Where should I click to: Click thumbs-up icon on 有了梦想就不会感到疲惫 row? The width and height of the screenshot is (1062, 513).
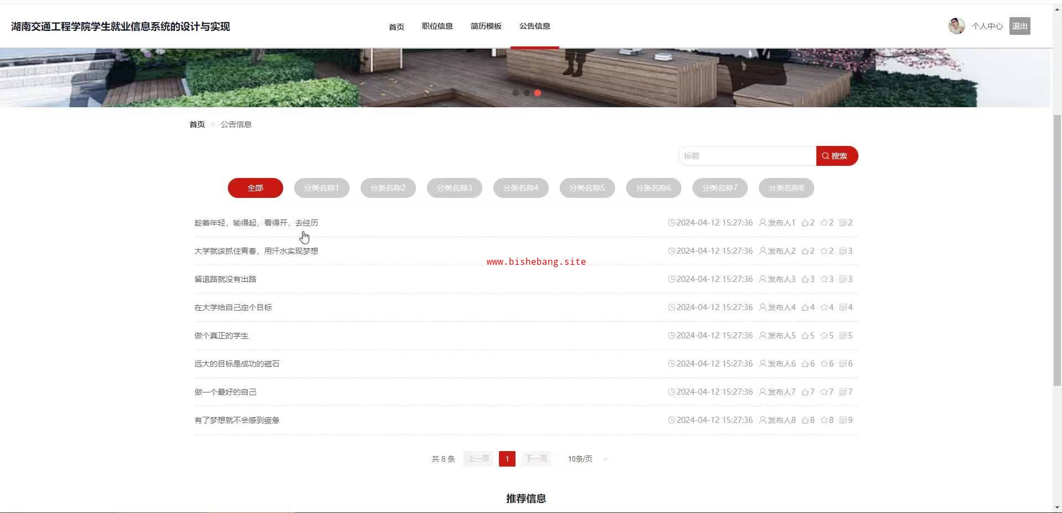click(805, 420)
